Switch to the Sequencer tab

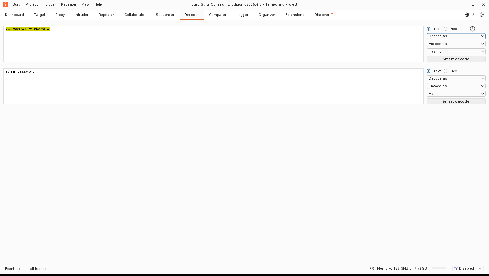(x=165, y=15)
